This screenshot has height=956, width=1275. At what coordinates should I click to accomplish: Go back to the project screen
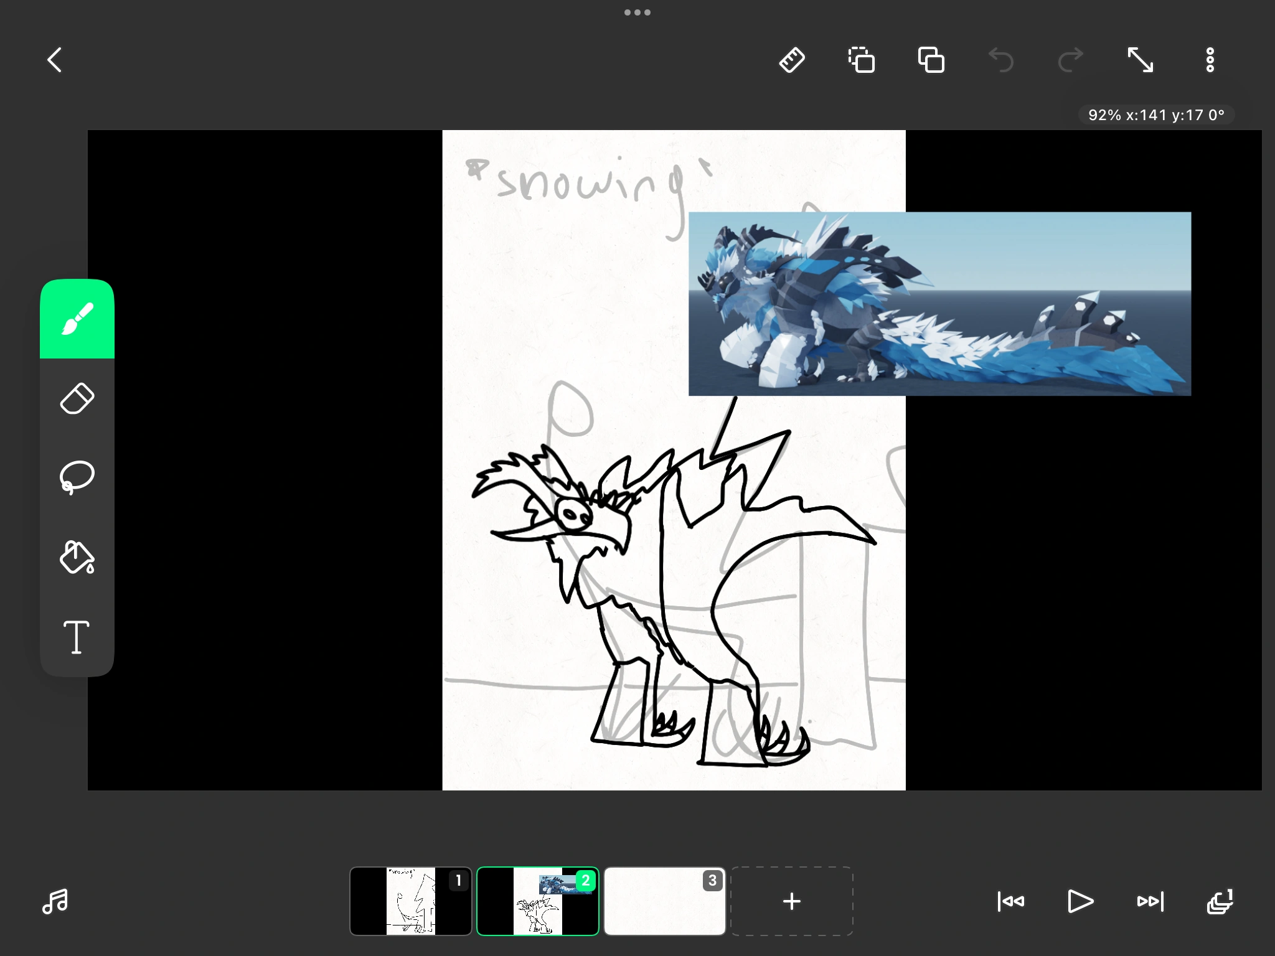55,60
